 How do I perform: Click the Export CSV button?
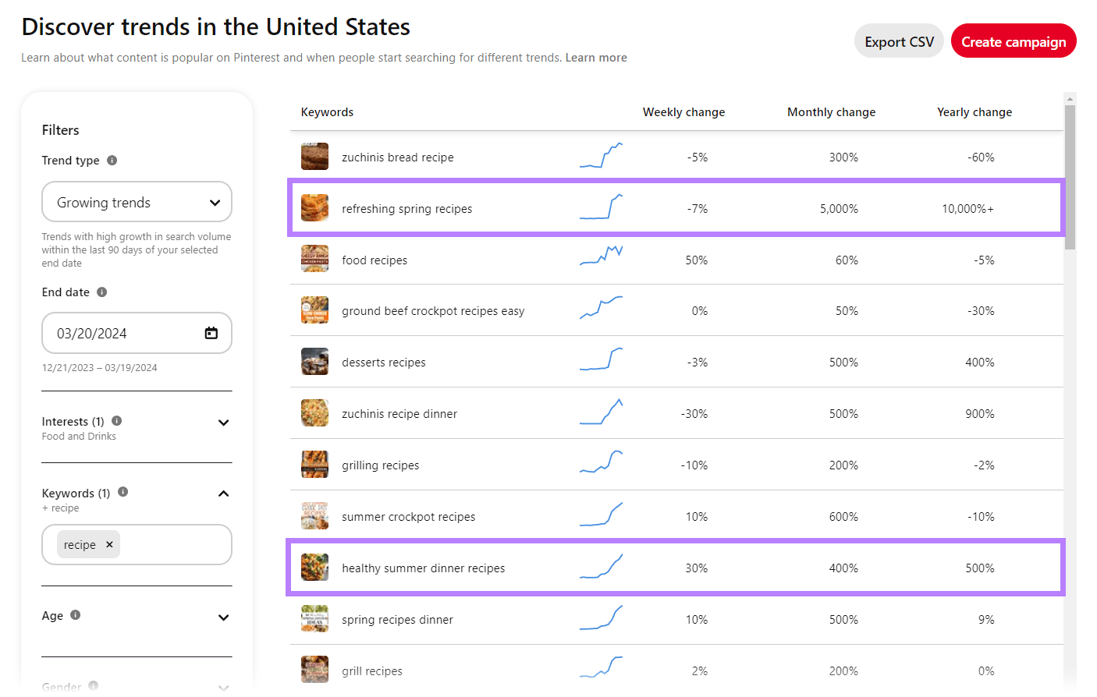(898, 41)
